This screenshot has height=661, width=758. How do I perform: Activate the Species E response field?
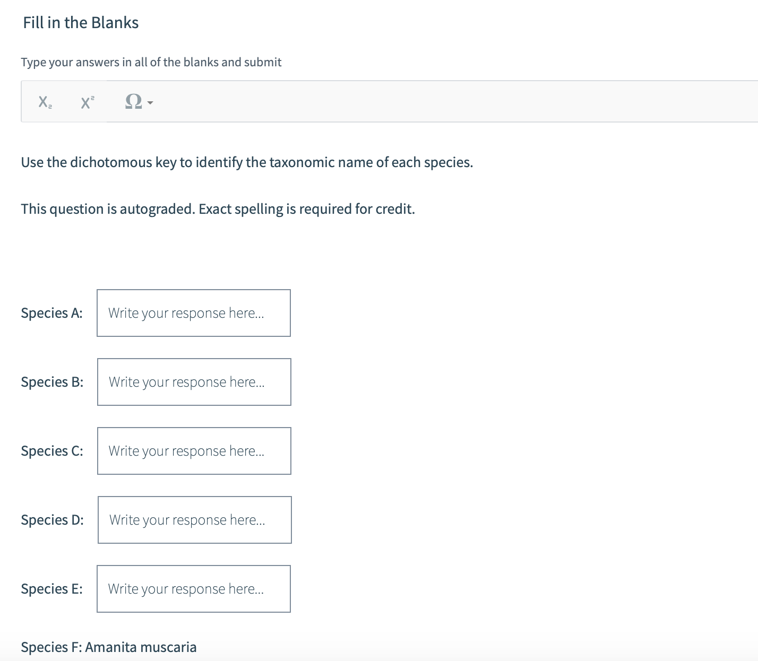pyautogui.click(x=194, y=589)
